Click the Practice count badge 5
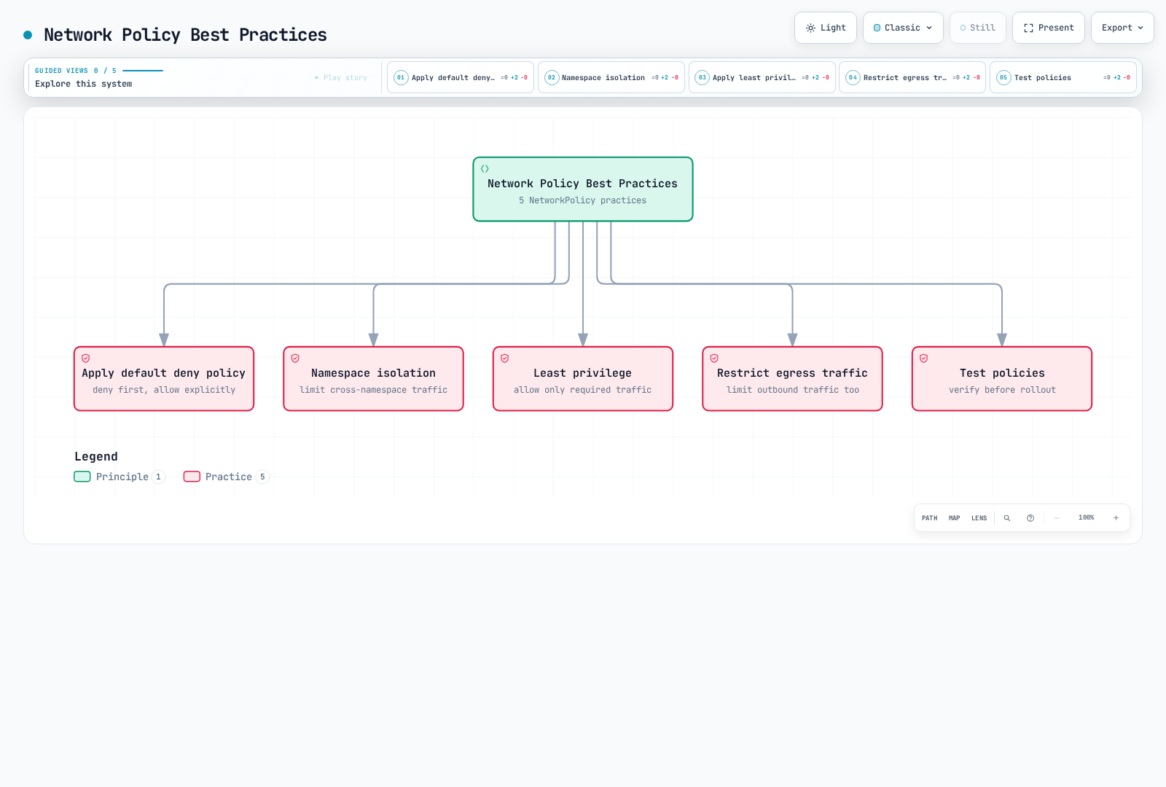The image size is (1166, 787). tap(262, 477)
